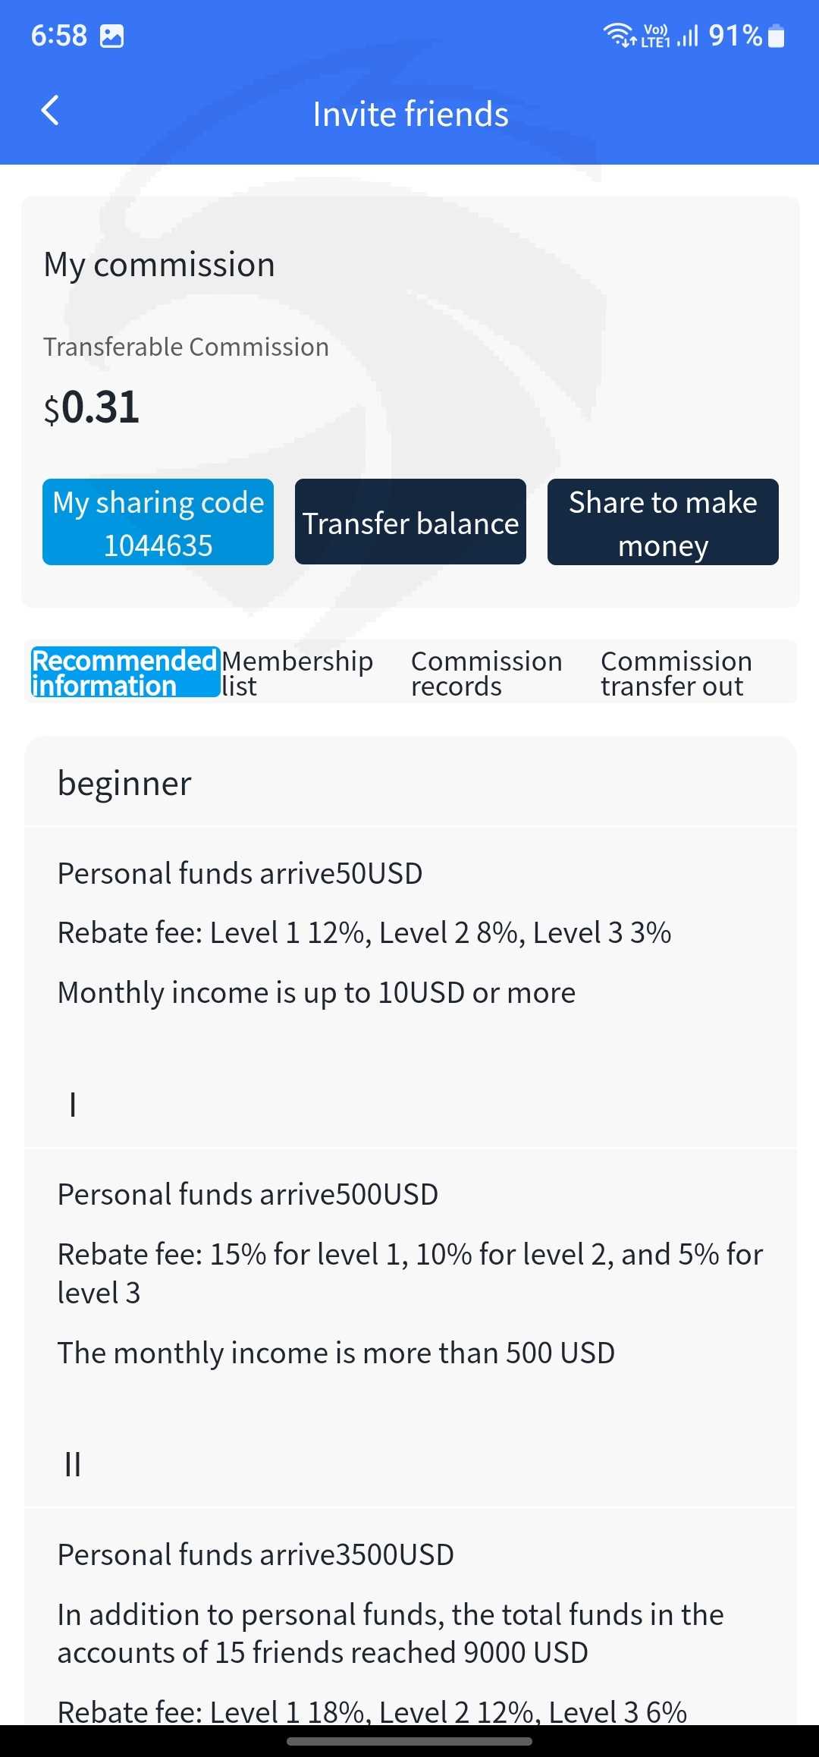This screenshot has width=819, height=1757.
Task: Tap the cellular signal strength icon
Action: 688,36
